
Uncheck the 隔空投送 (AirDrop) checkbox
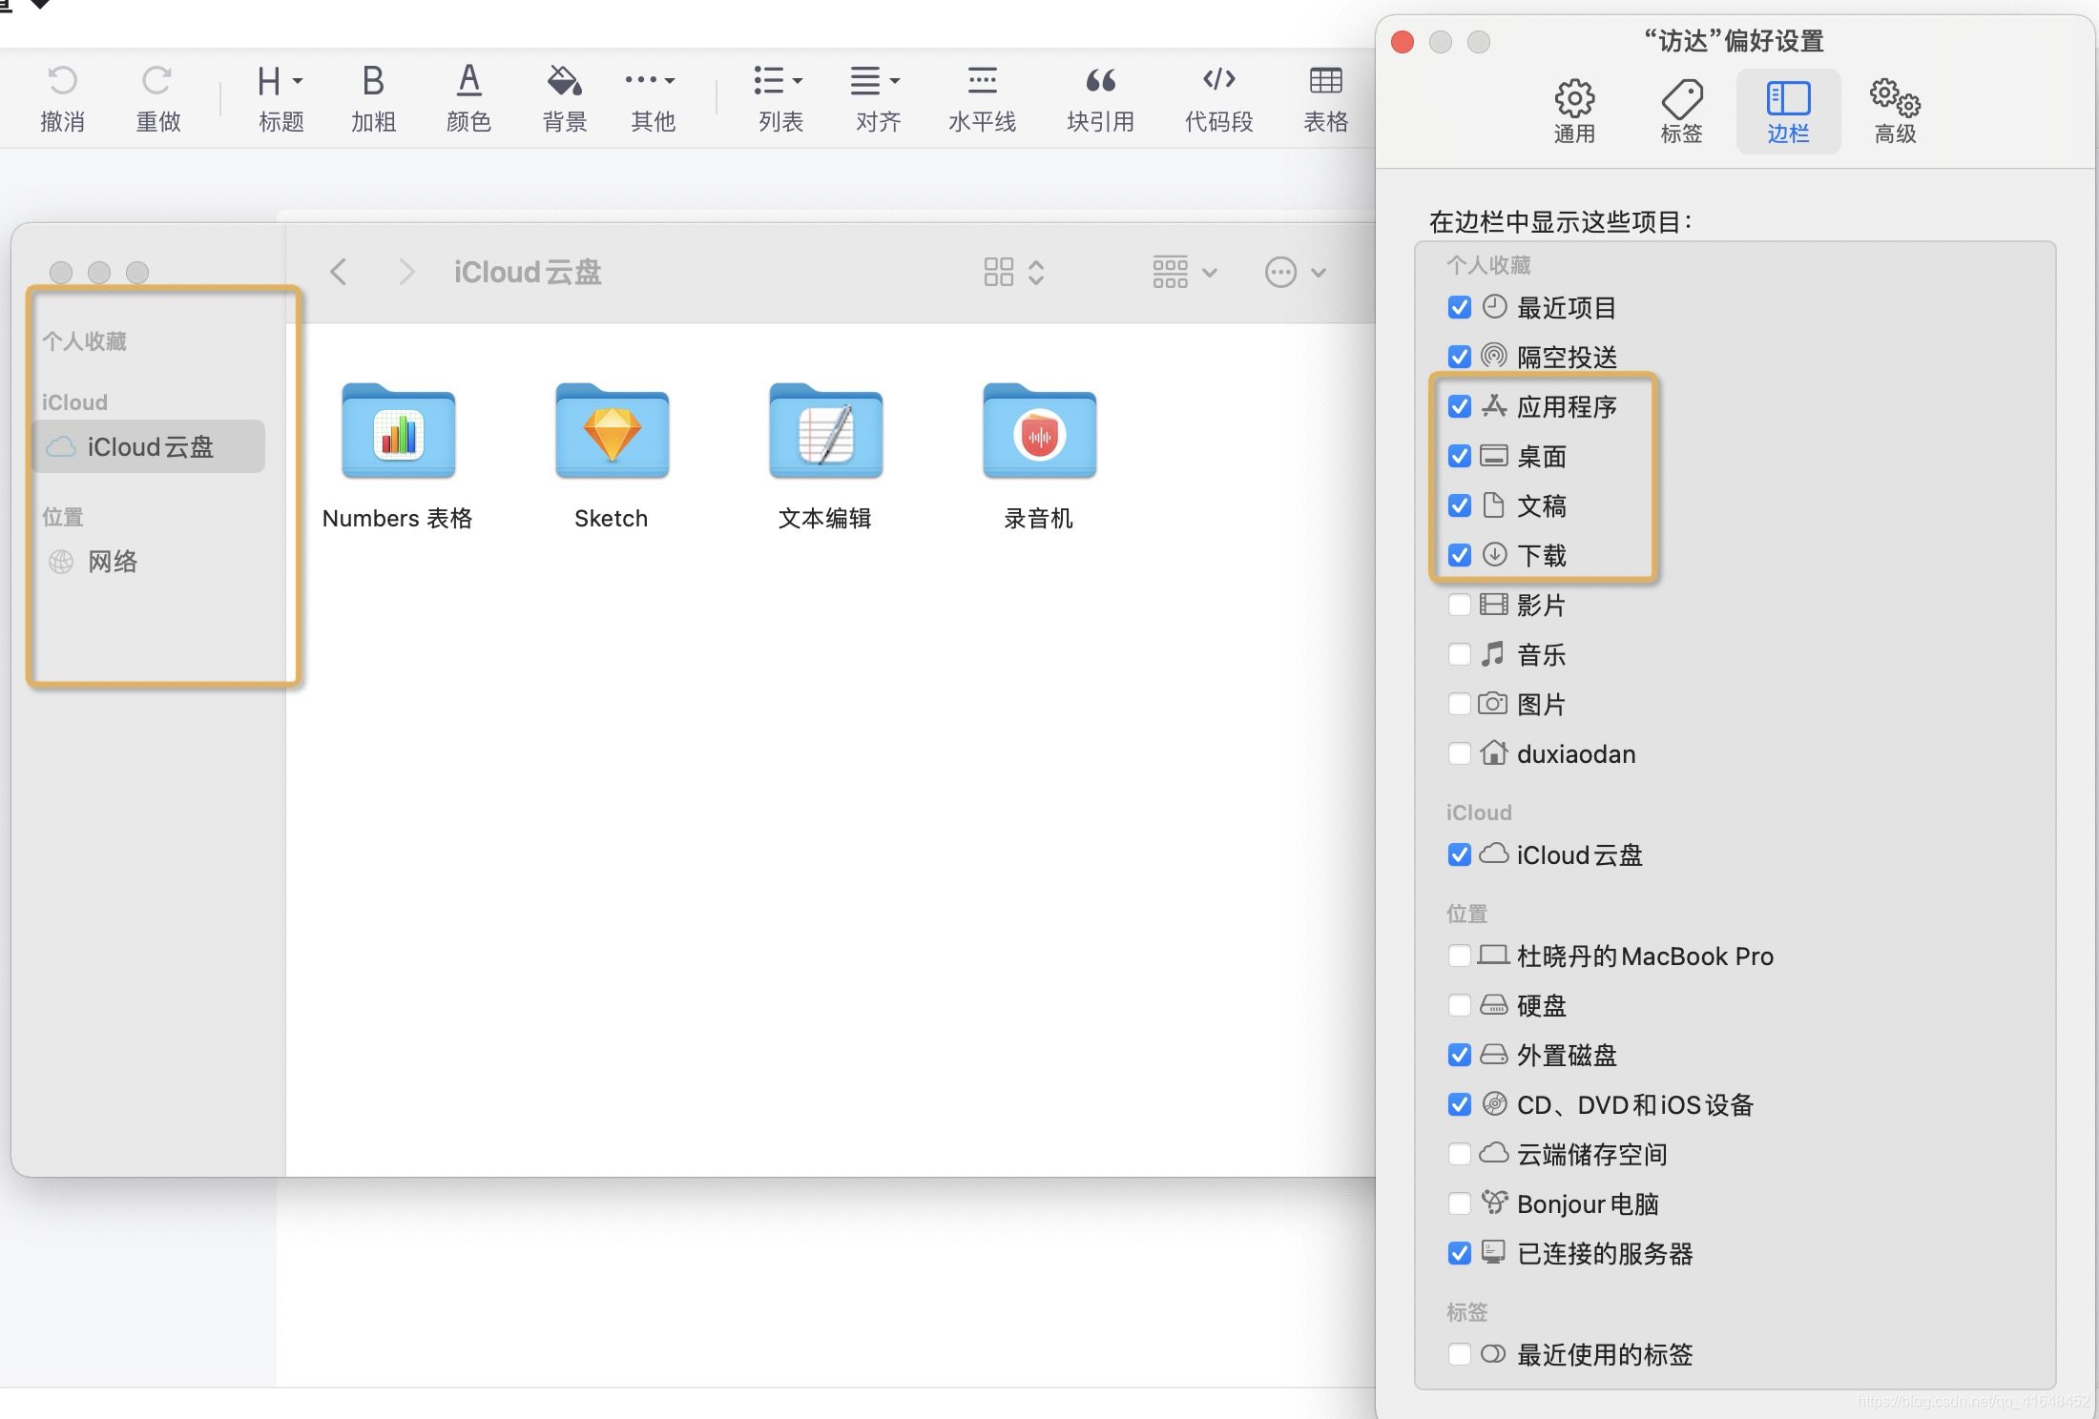[x=1459, y=357]
